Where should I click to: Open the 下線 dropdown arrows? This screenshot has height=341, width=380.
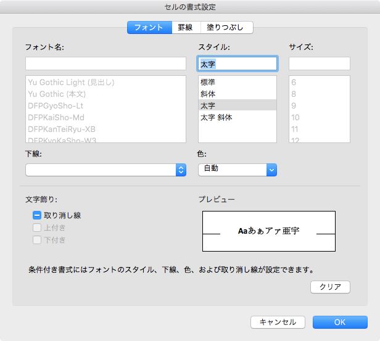pos(181,170)
